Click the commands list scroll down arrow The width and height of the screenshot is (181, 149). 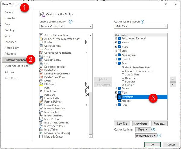pyautogui.click(x=91, y=136)
